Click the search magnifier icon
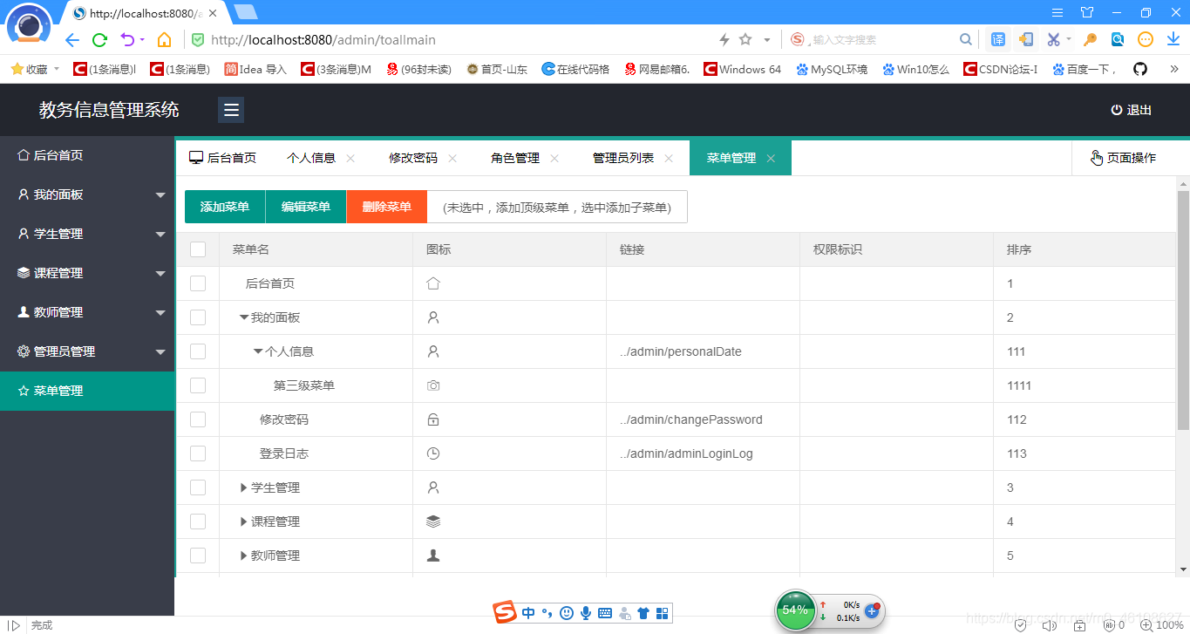 pyautogui.click(x=965, y=40)
